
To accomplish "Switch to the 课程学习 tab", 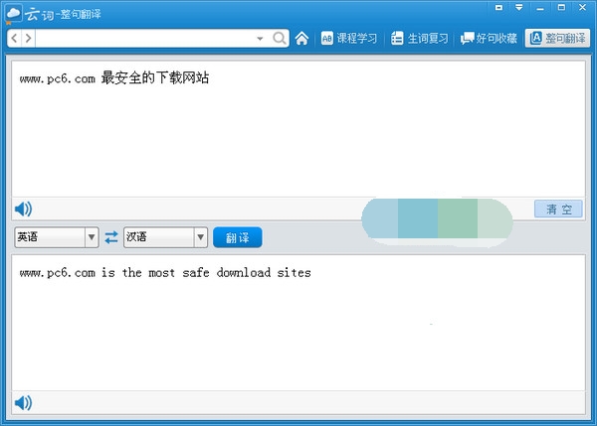I will [x=349, y=39].
